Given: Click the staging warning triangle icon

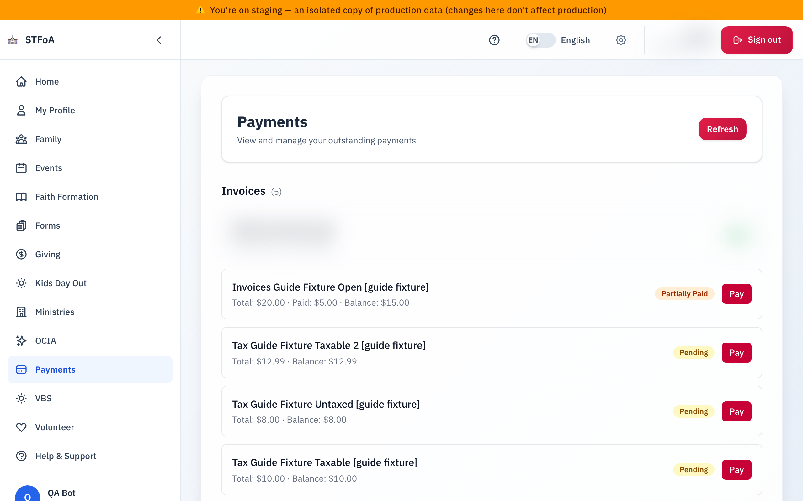Looking at the screenshot, I should pyautogui.click(x=200, y=10).
